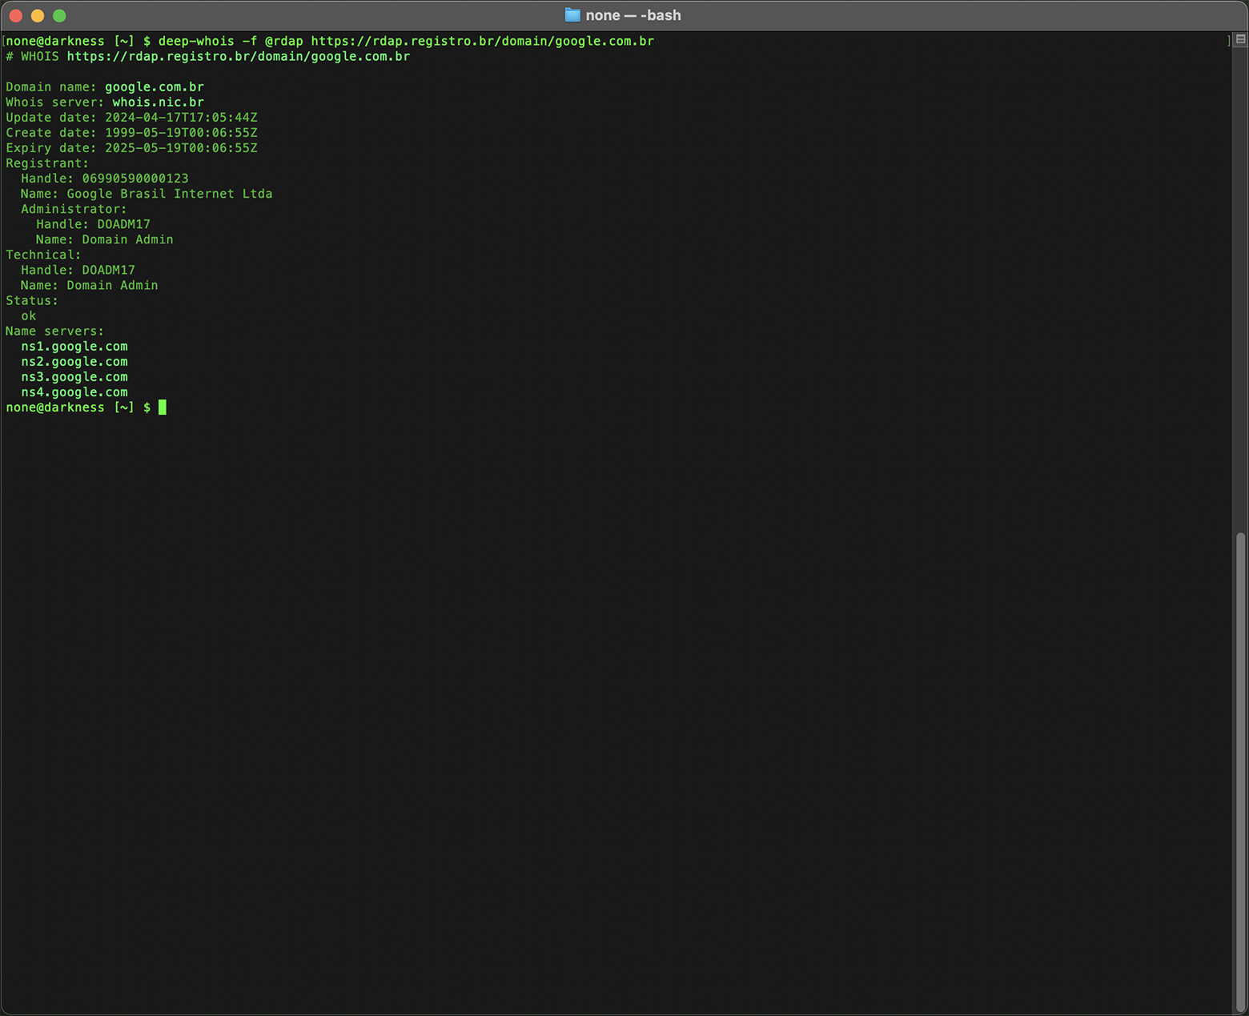Click the Expiry date value 2025-05-19
The width and height of the screenshot is (1249, 1016).
pos(179,147)
